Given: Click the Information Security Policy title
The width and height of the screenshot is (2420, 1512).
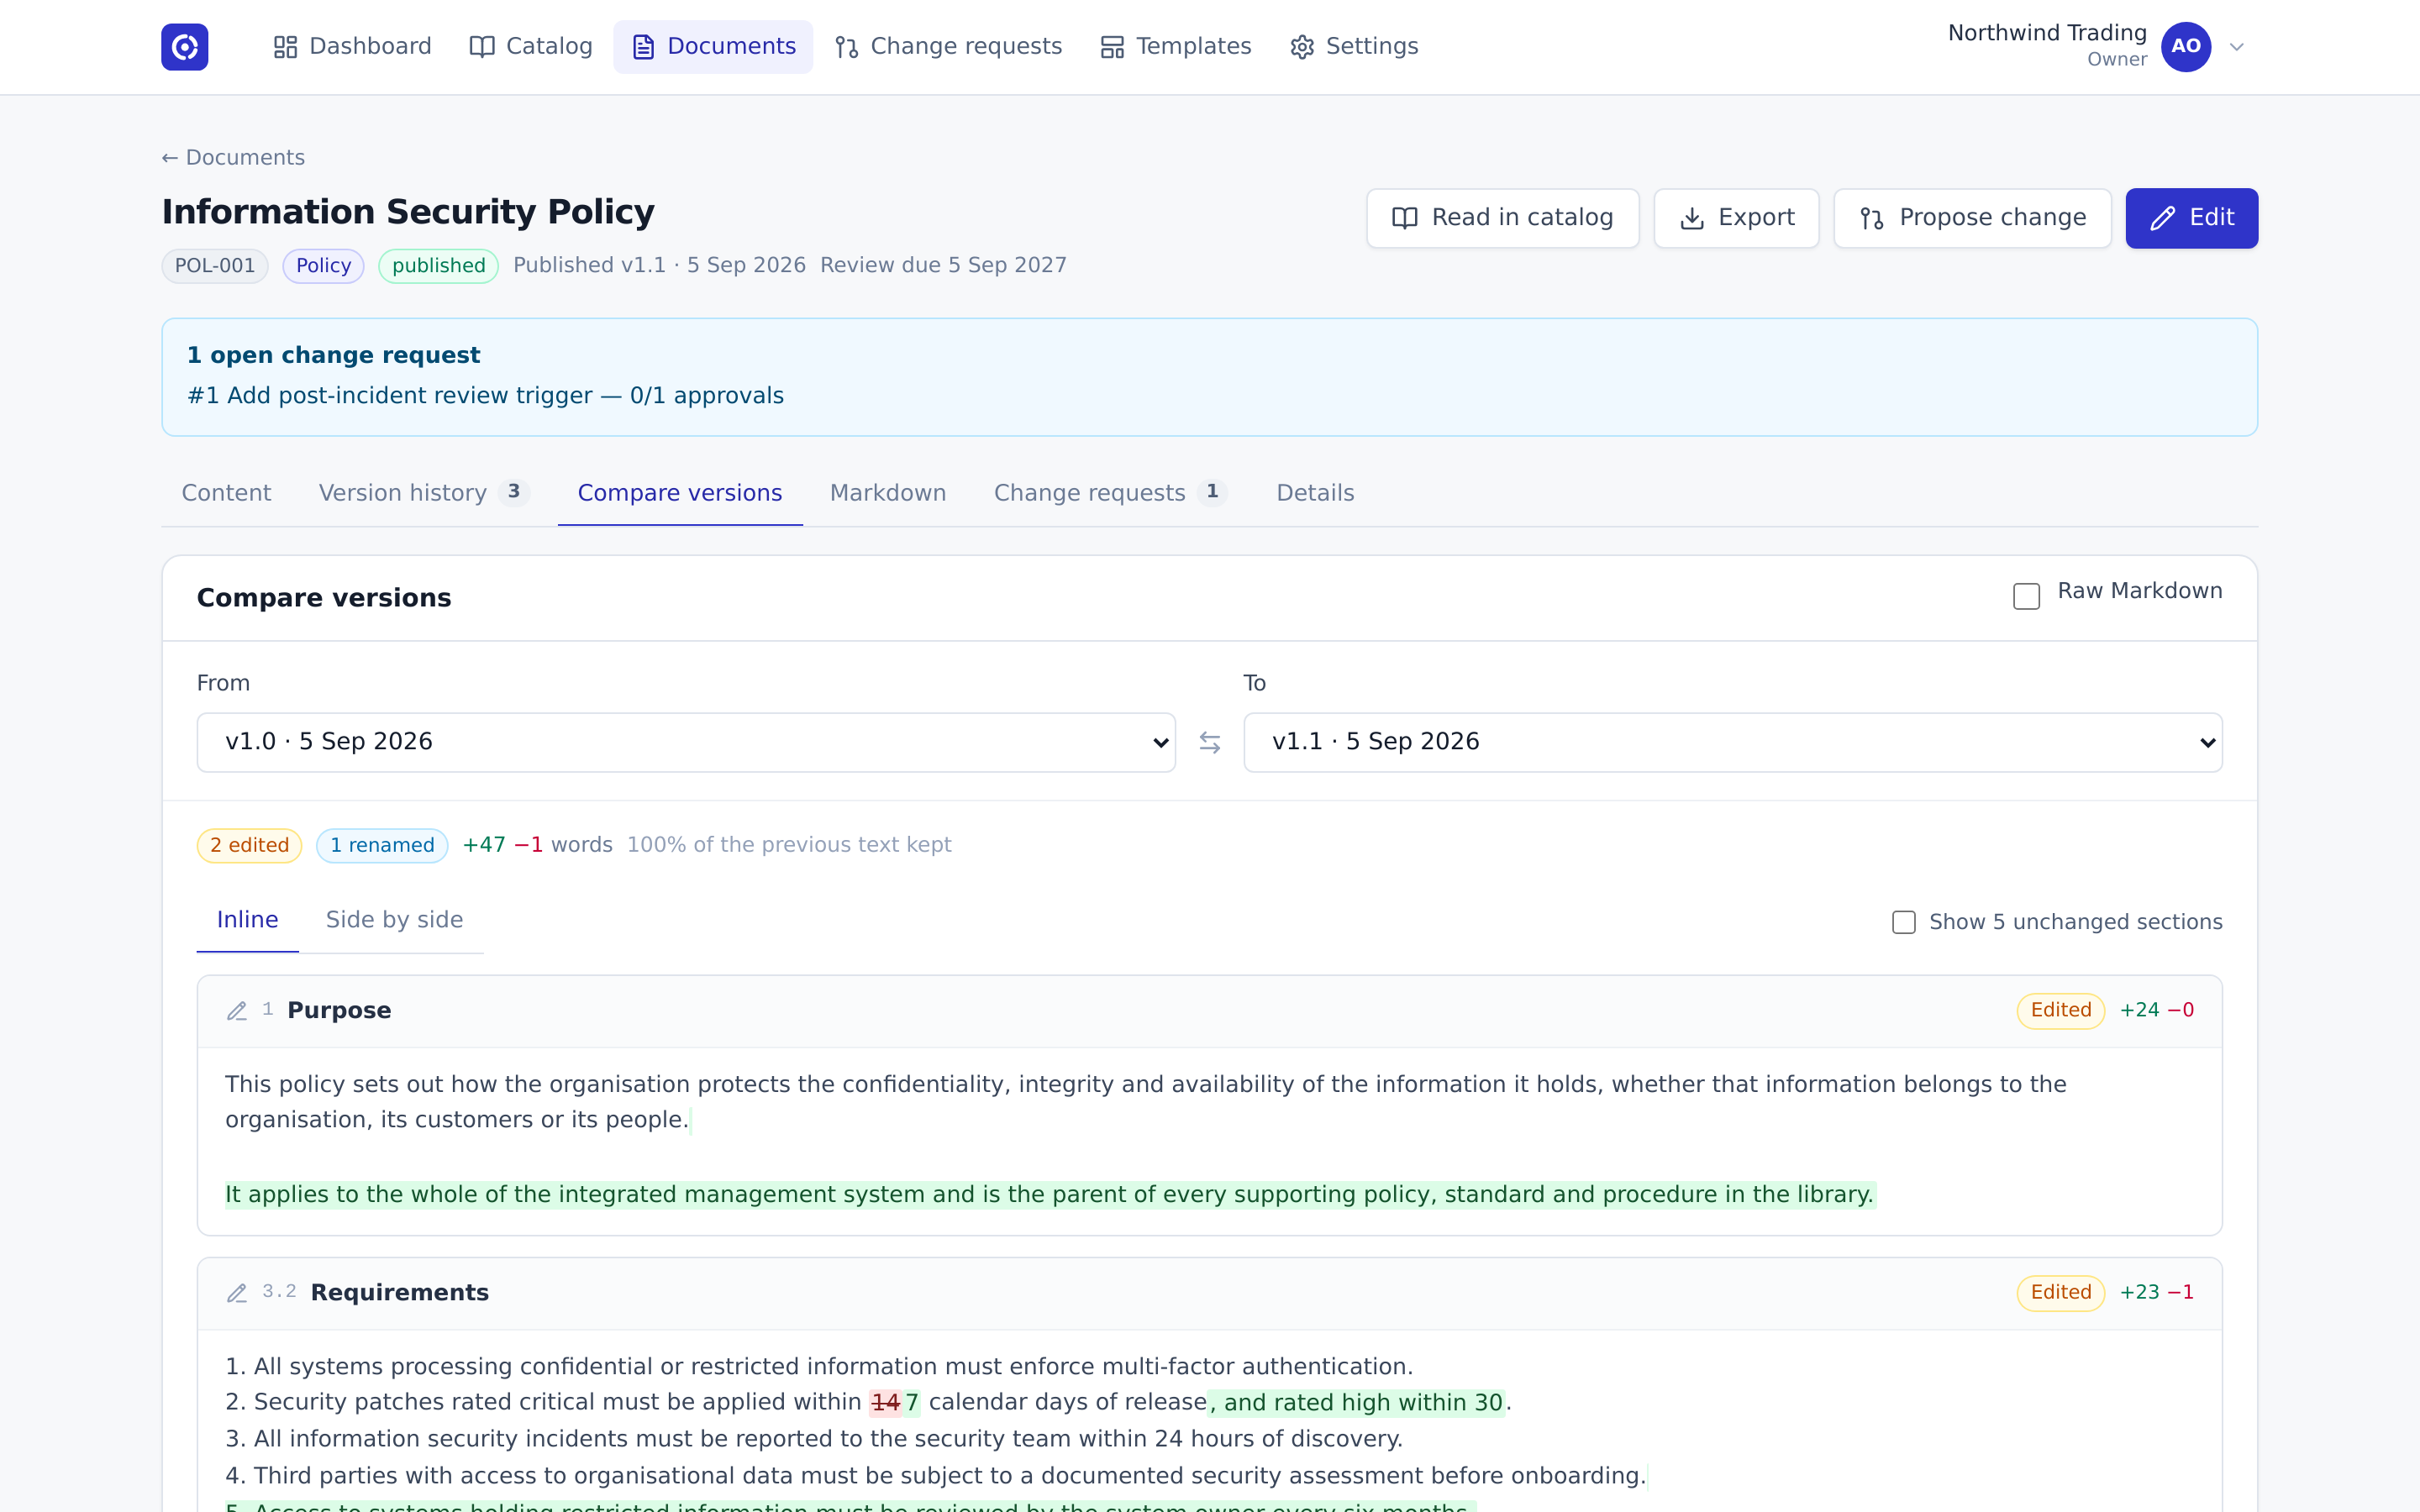Looking at the screenshot, I should [x=408, y=212].
